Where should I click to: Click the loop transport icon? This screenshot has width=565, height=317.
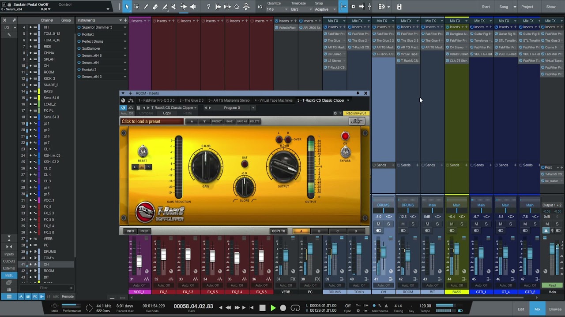pos(295,308)
